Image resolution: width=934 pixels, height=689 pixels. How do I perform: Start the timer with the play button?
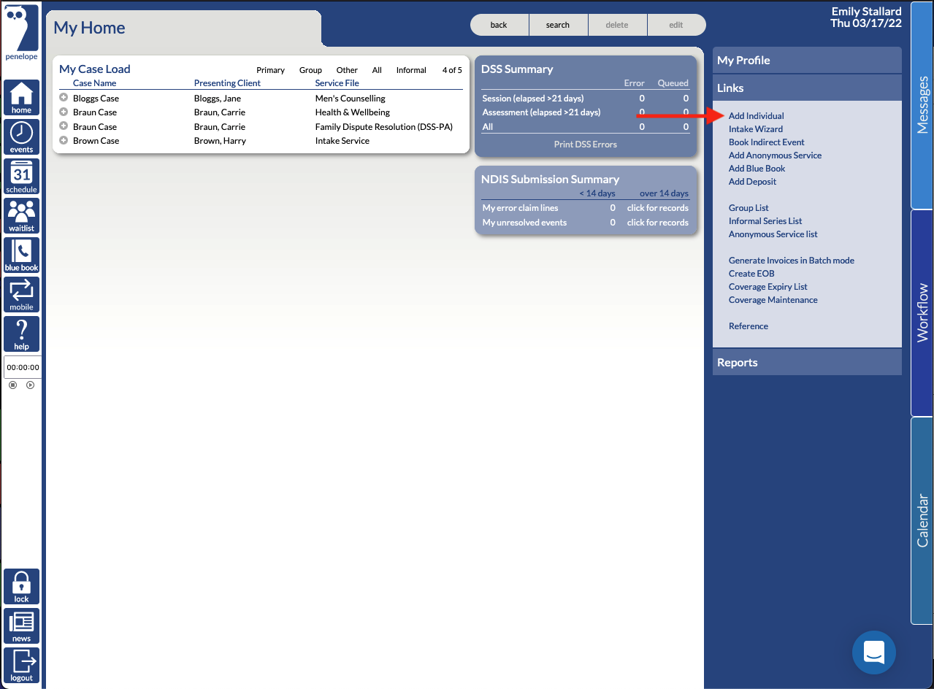[30, 385]
